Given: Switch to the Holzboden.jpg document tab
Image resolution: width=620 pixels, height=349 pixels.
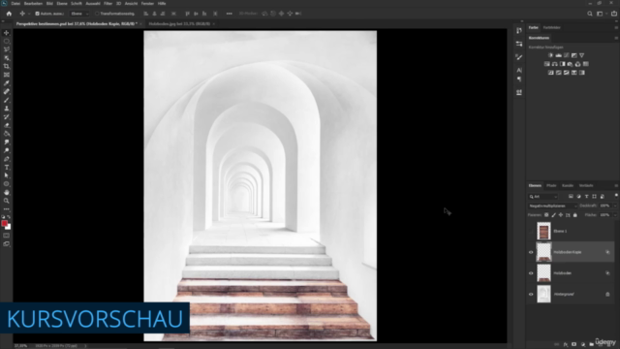Looking at the screenshot, I should [179, 23].
